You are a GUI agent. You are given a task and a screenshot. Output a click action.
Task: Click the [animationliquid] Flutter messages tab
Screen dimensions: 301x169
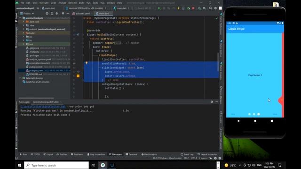coord(46,102)
